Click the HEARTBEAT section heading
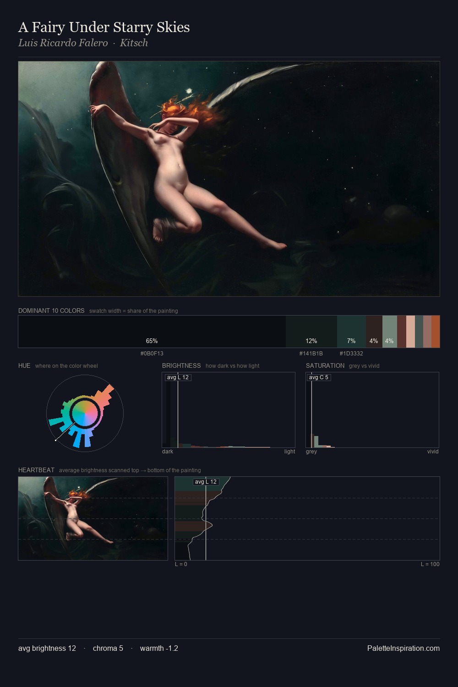This screenshot has height=687, width=458. click(x=36, y=470)
